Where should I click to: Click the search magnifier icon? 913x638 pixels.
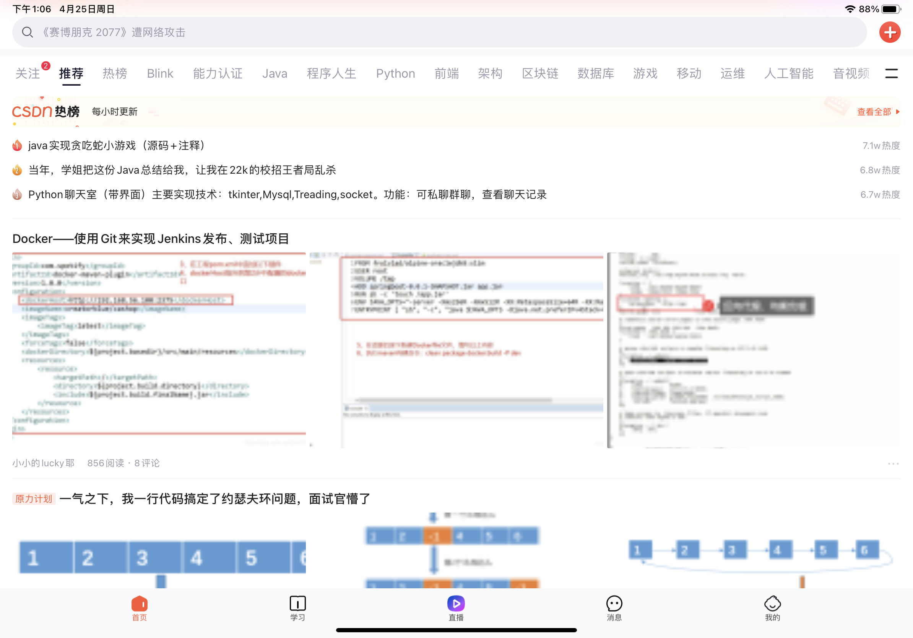click(x=27, y=32)
